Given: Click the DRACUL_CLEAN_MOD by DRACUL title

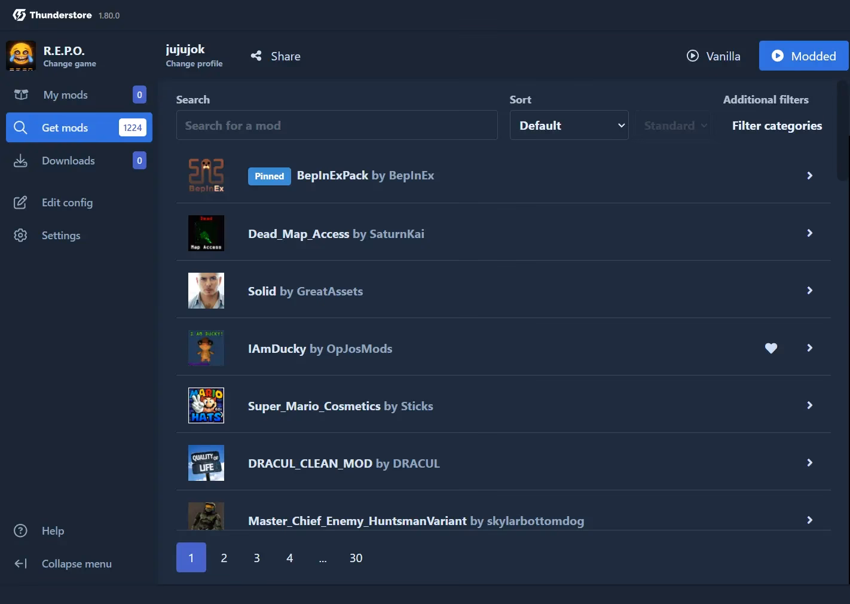Looking at the screenshot, I should [344, 463].
